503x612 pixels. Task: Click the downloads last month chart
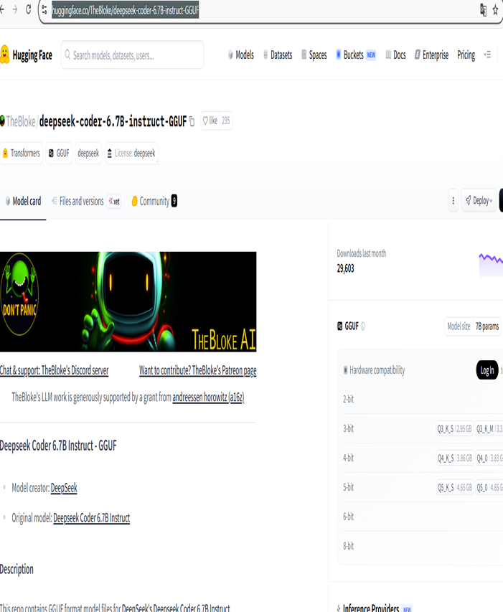click(491, 265)
